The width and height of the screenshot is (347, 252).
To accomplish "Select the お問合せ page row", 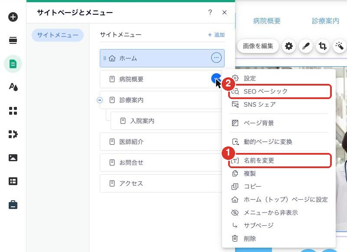I will tap(161, 162).
